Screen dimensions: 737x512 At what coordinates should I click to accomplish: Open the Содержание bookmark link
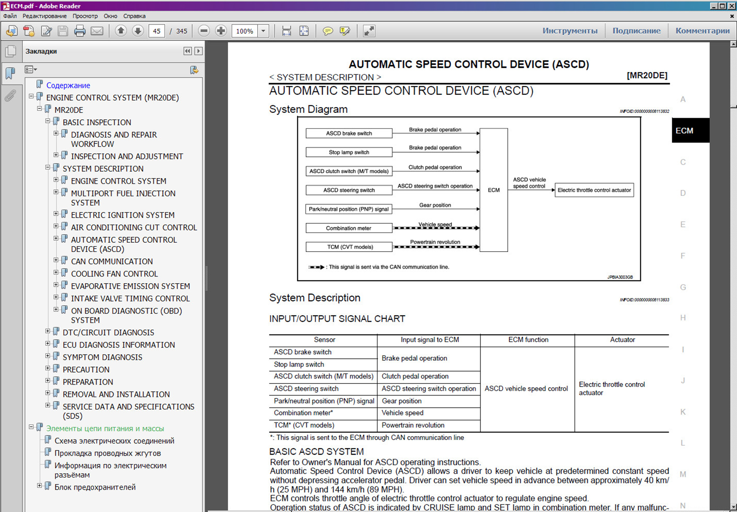[x=68, y=85]
